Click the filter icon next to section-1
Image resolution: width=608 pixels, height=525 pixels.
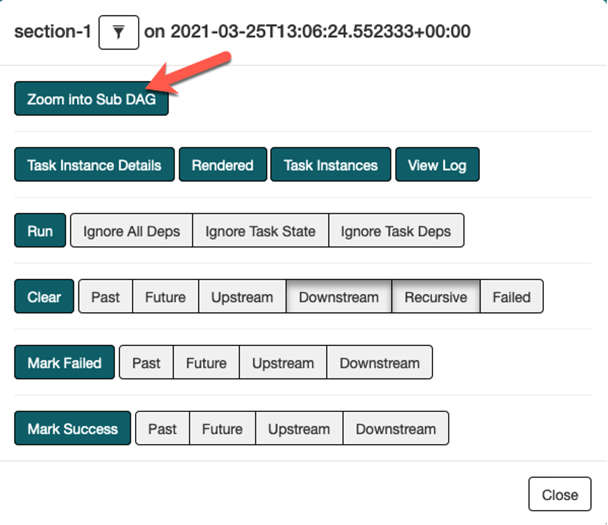point(118,32)
